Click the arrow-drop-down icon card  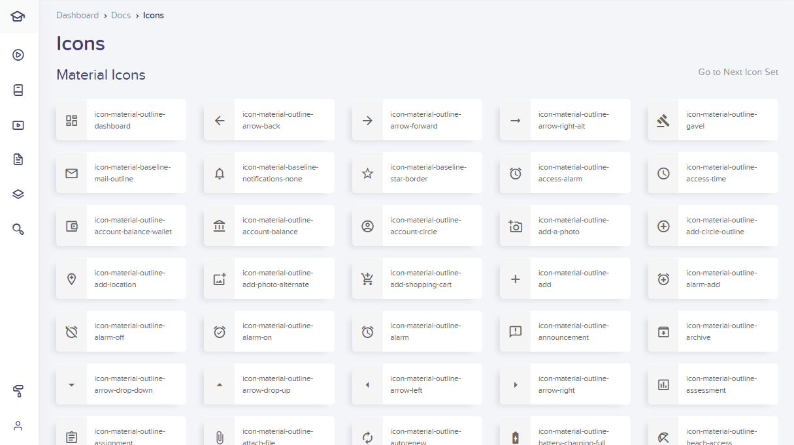(121, 384)
